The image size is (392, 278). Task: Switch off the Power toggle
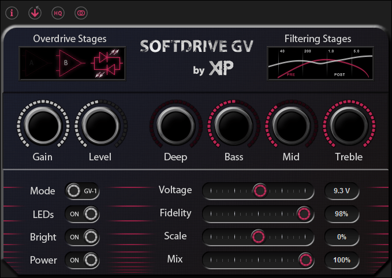tap(82, 260)
